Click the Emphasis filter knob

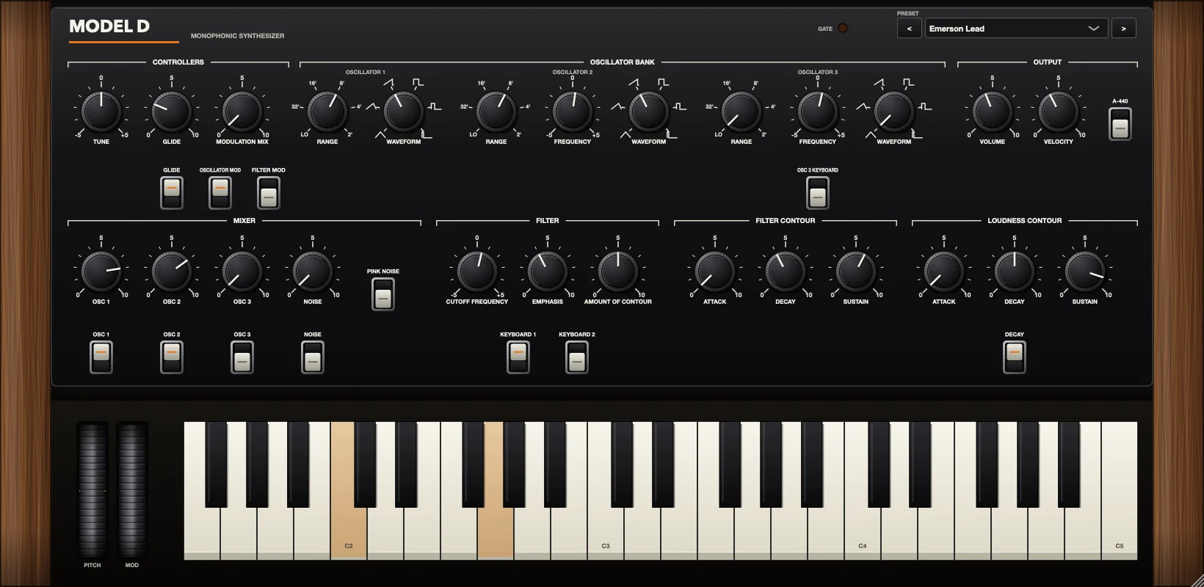pyautogui.click(x=548, y=271)
